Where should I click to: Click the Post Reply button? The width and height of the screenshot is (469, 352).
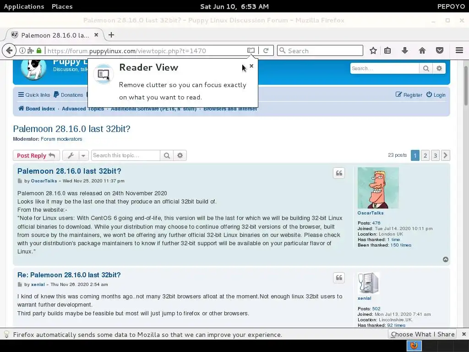pos(36,155)
